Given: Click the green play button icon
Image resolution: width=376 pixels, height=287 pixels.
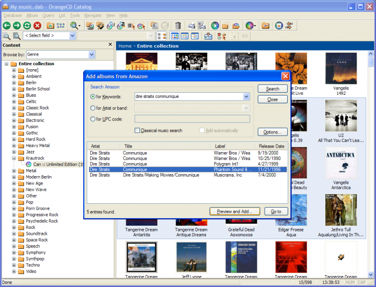Looking at the screenshot, I should click(x=215, y=26).
